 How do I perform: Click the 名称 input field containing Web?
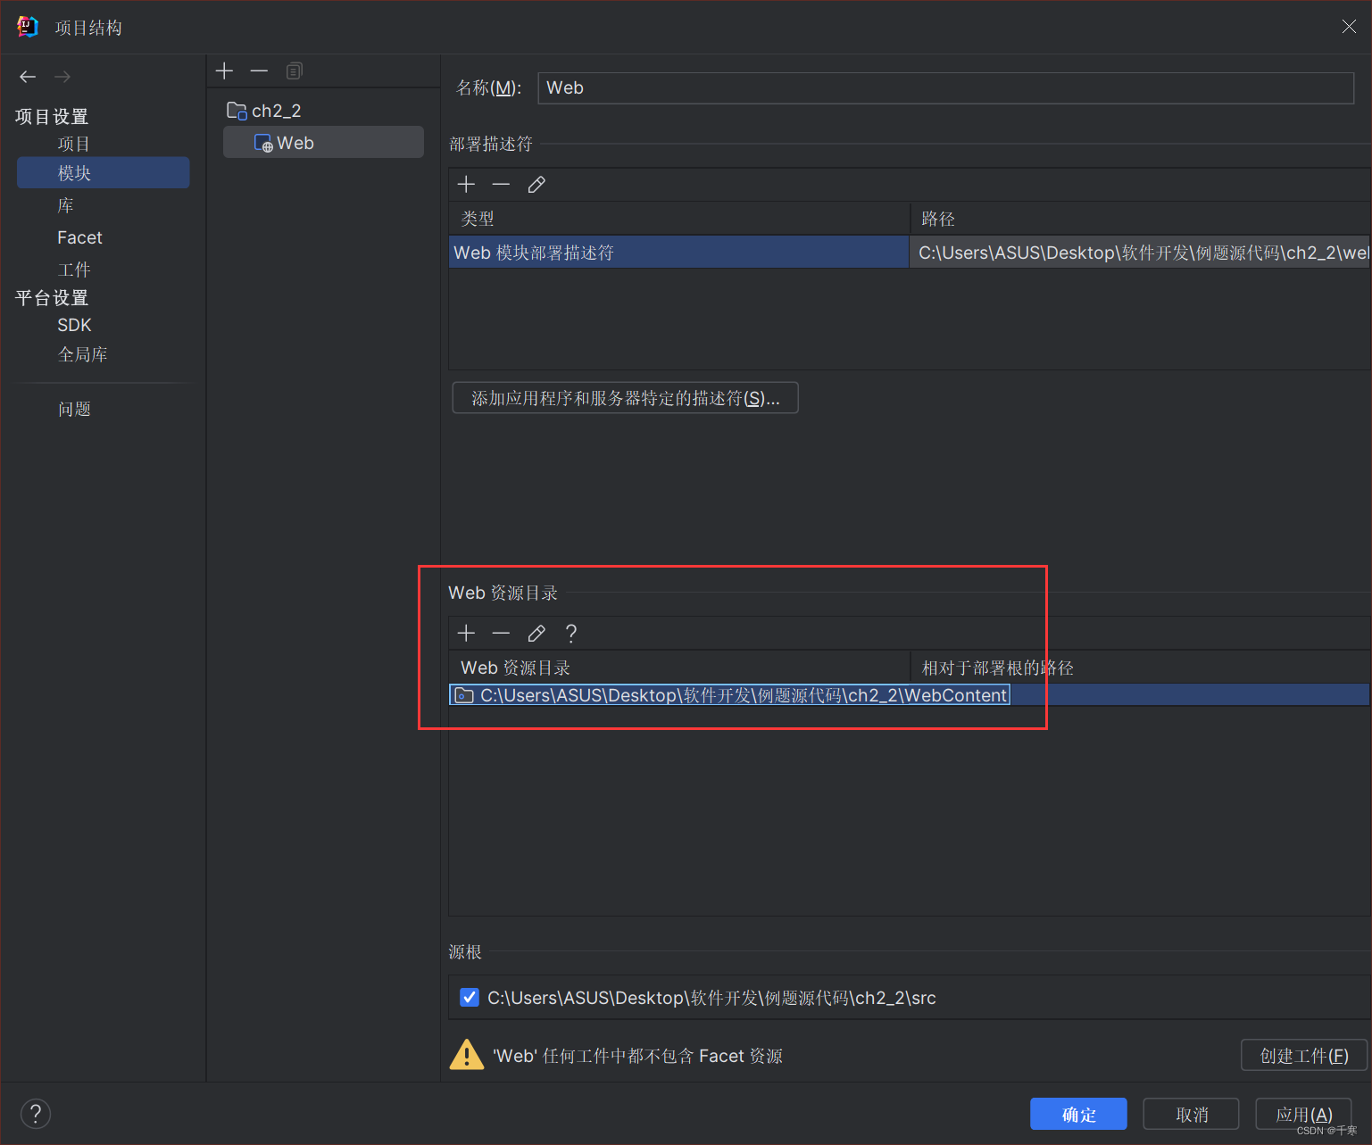945,87
